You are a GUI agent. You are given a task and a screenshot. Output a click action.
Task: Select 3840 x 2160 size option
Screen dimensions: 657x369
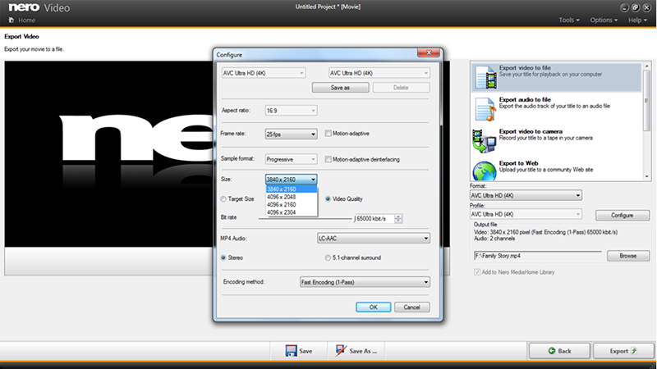[x=292, y=189]
